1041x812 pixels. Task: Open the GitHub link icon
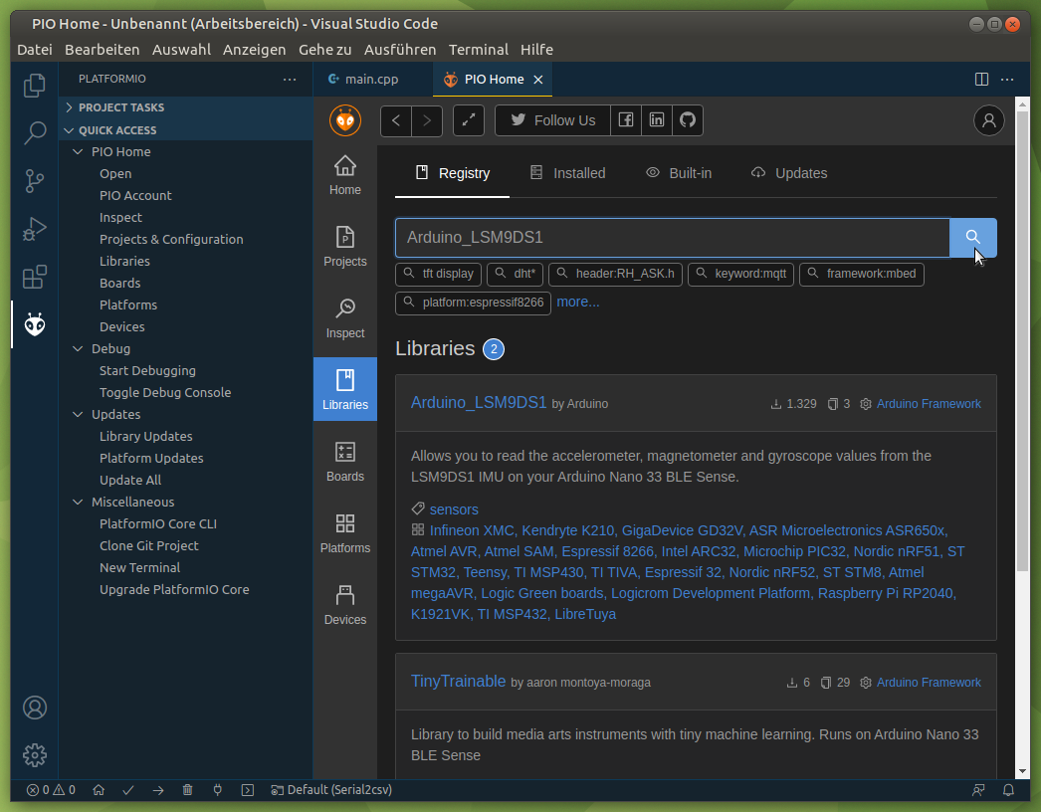(x=688, y=120)
